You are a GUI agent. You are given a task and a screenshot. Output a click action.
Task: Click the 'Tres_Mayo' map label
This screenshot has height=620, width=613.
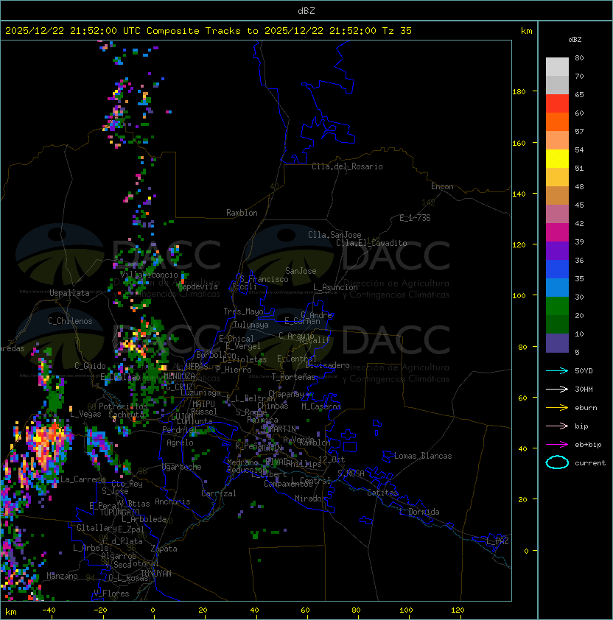click(243, 311)
